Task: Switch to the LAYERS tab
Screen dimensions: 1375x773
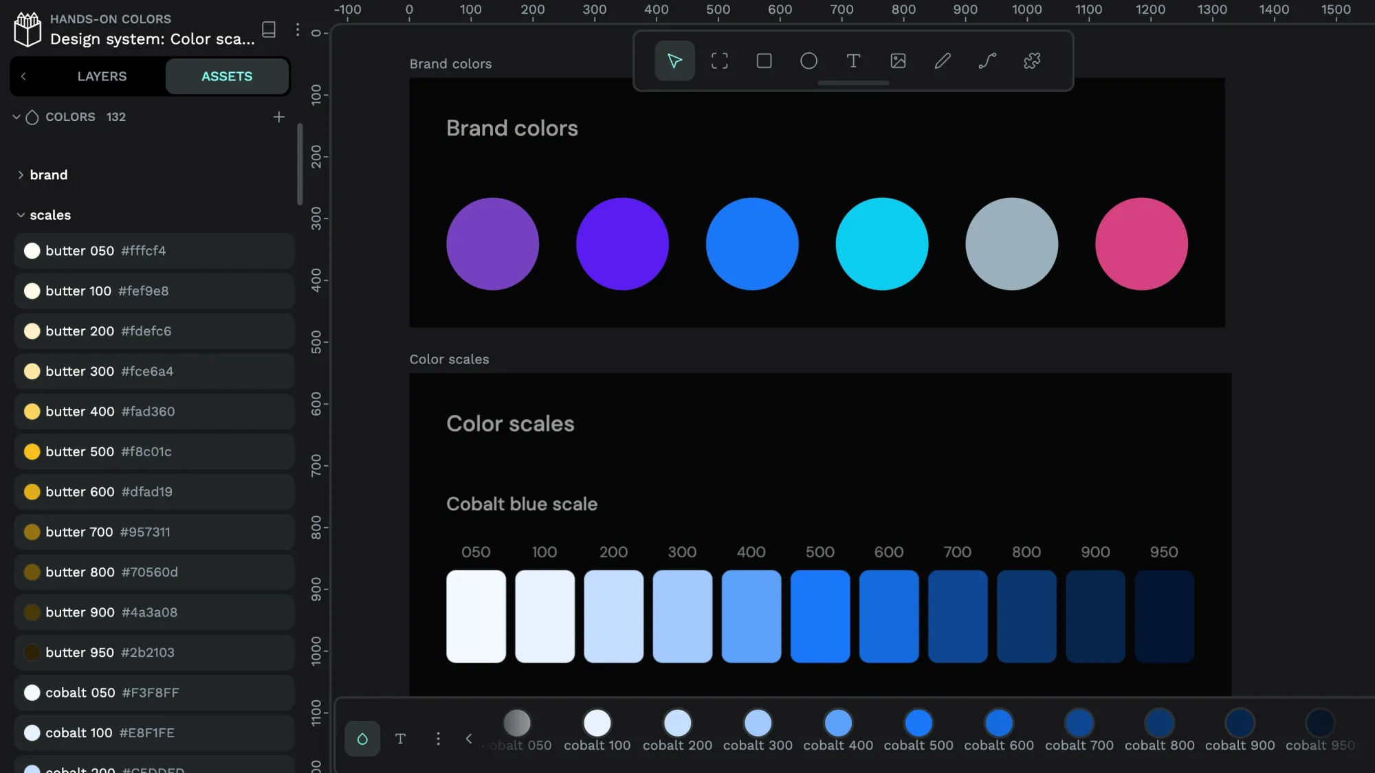Action: pyautogui.click(x=102, y=76)
